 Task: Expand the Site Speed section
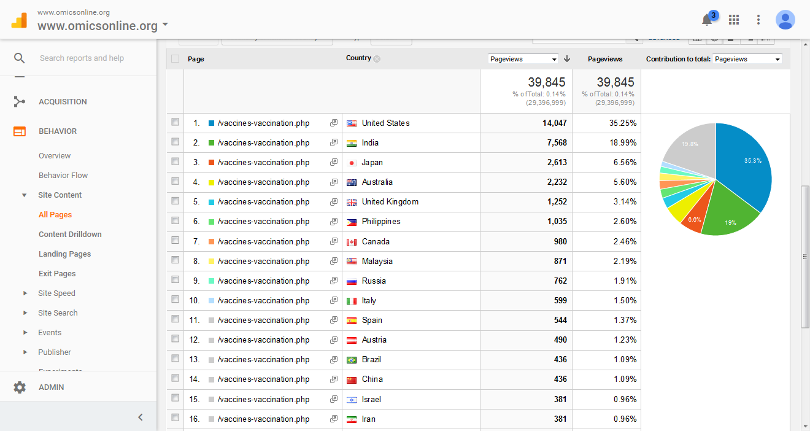(25, 293)
